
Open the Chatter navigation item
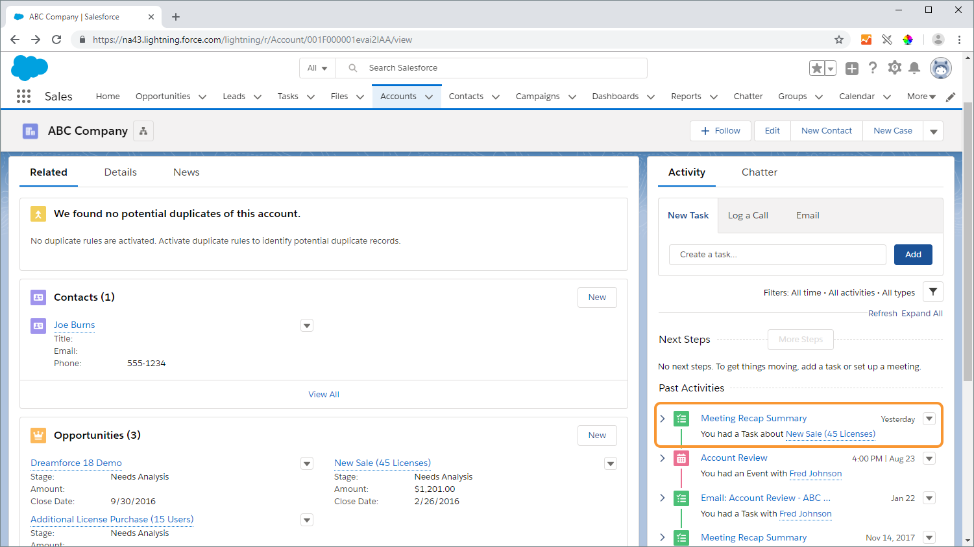(x=748, y=97)
